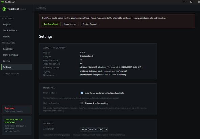Click the analyzer value trackdoctor-6
The image size is (200, 139).
click(87, 56)
